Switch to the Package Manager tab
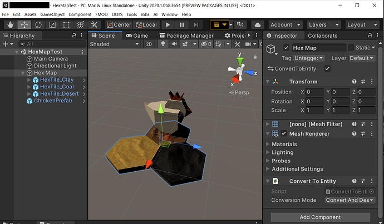This screenshot has width=384, height=224. coord(186,36)
